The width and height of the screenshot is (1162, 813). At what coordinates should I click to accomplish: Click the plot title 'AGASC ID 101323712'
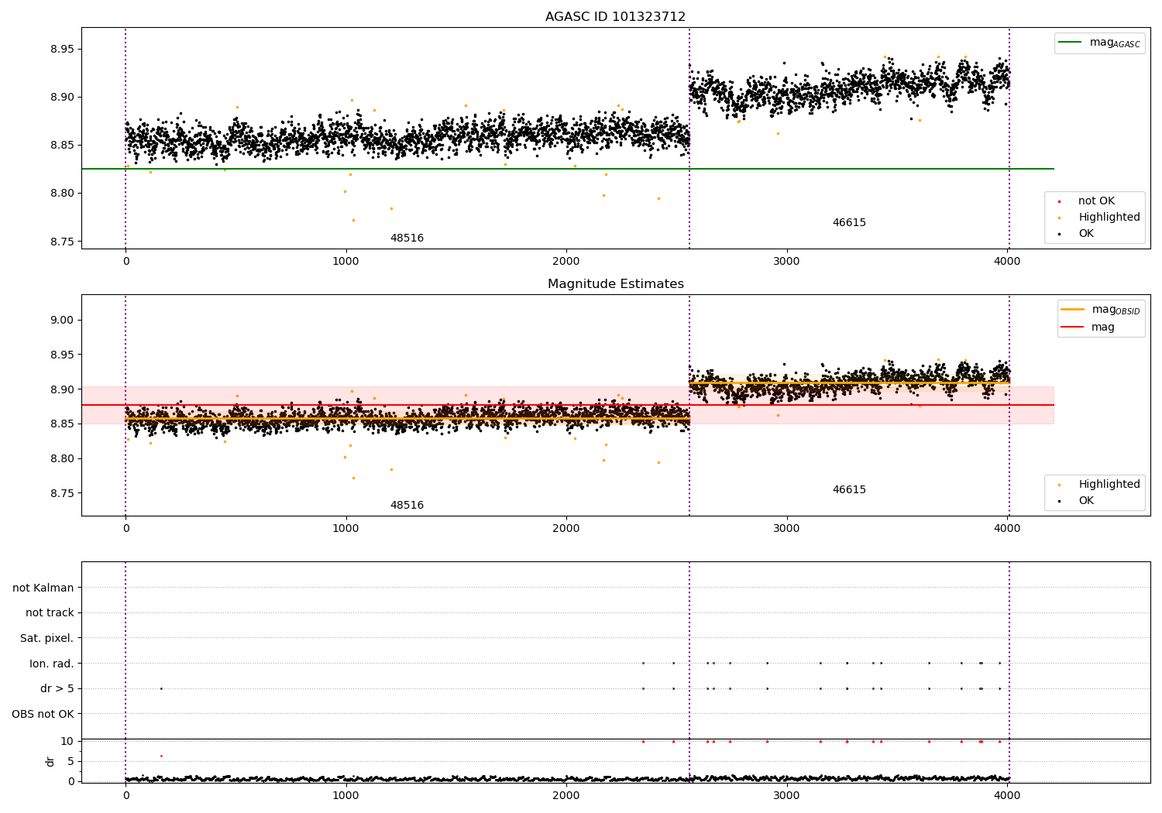point(615,17)
